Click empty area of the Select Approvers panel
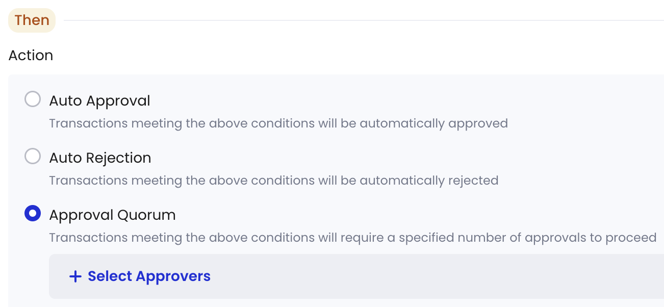 tap(433, 276)
